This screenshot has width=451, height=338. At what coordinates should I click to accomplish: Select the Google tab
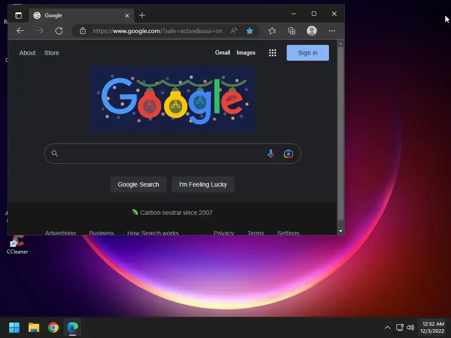pos(81,15)
